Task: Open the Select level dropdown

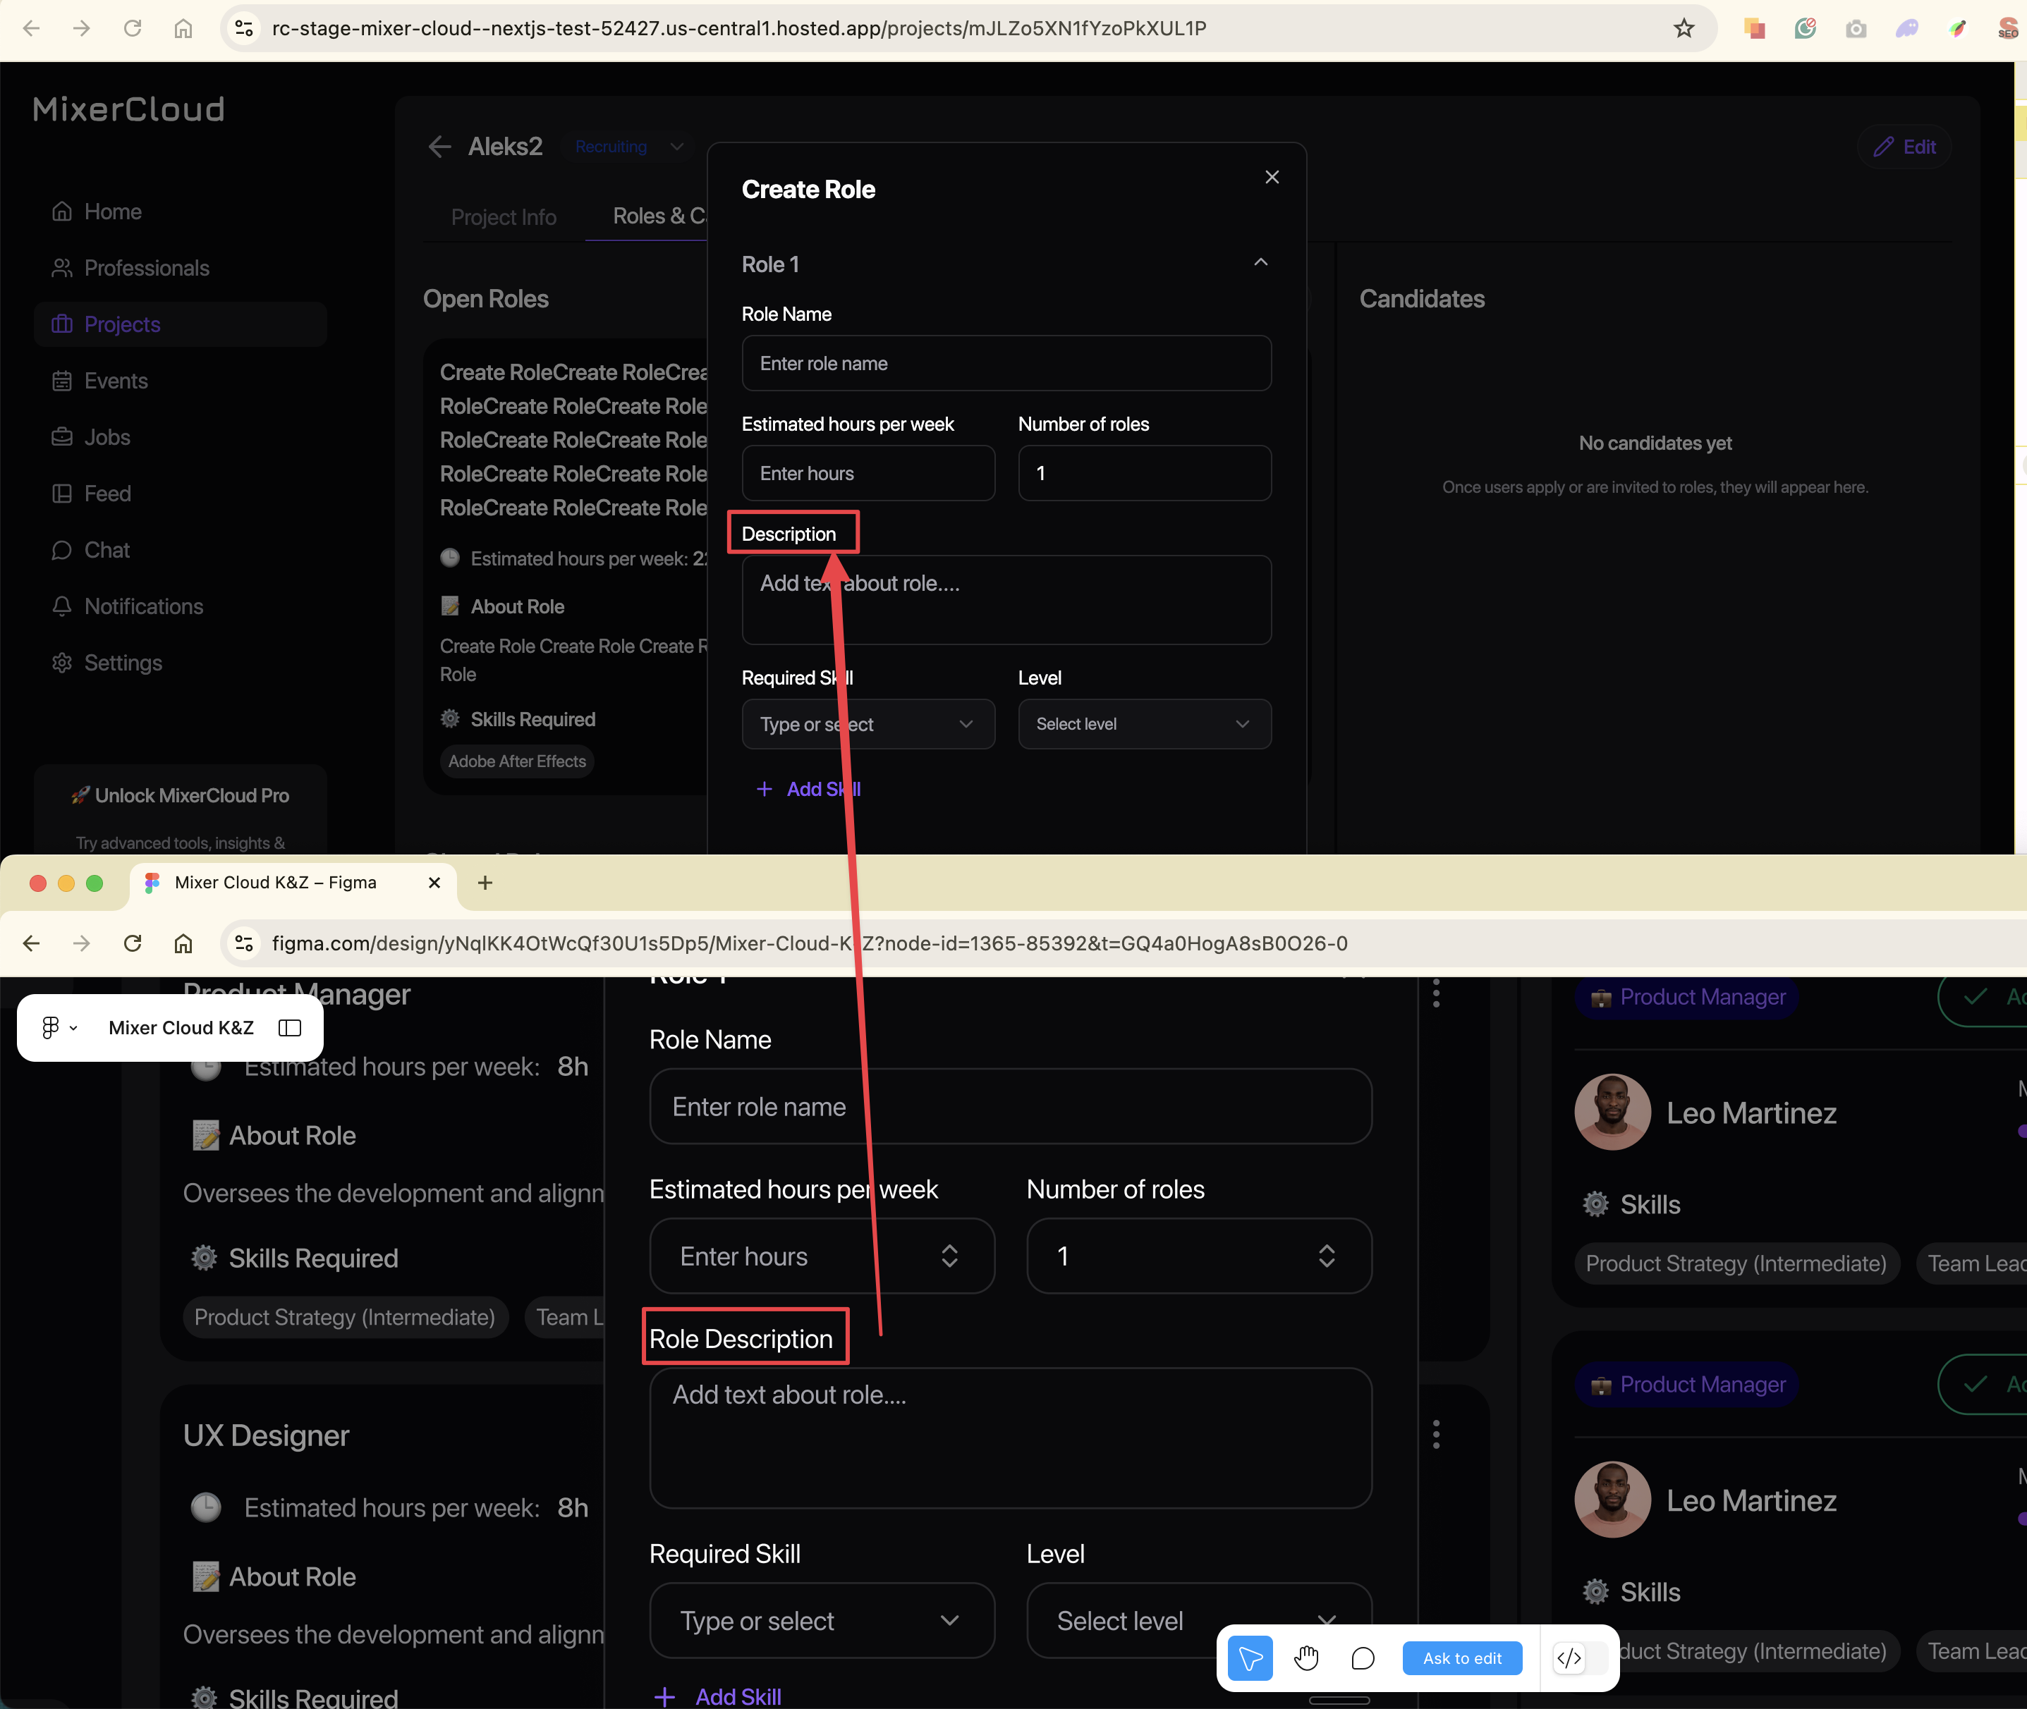Action: (x=1143, y=723)
